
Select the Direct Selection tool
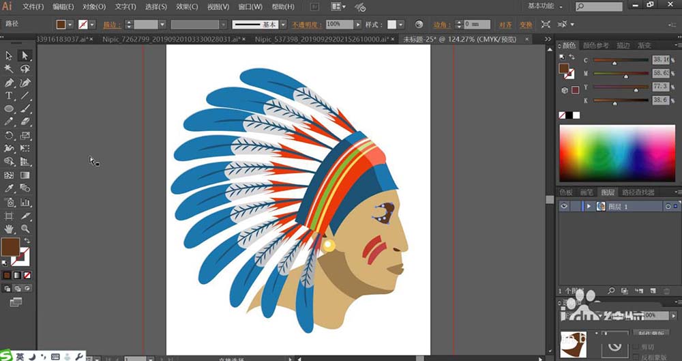coord(25,56)
